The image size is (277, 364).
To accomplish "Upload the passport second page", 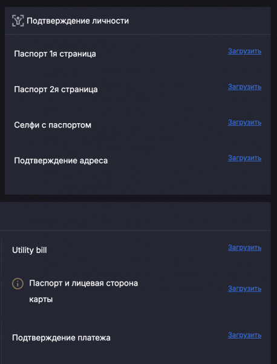I will click(244, 87).
